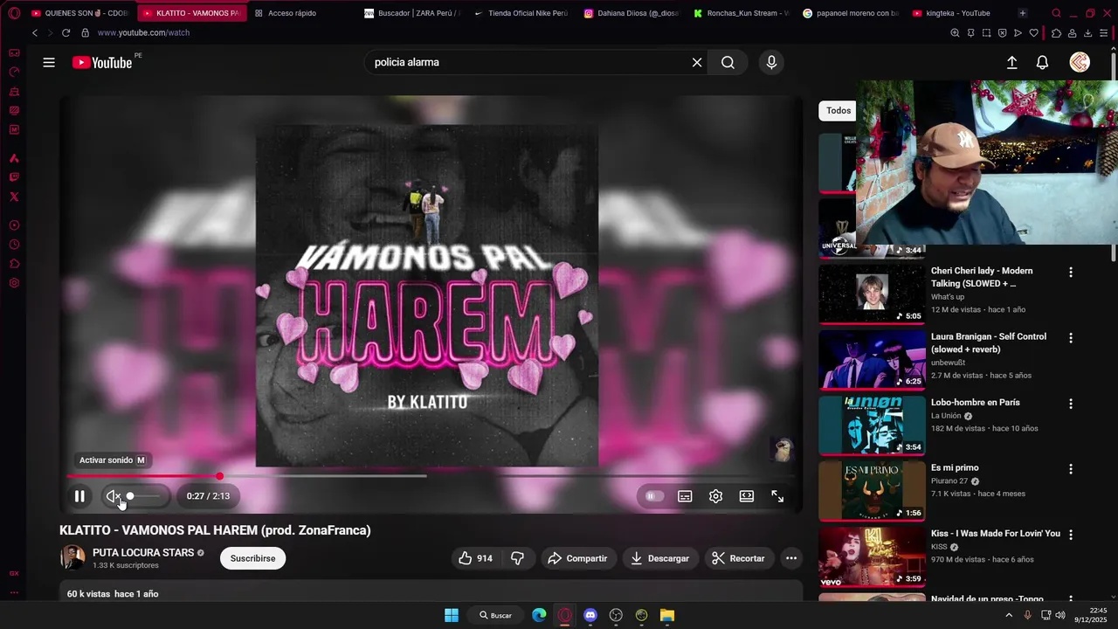Open history clock in the Opera sidebar
The image size is (1118, 629).
(14, 245)
